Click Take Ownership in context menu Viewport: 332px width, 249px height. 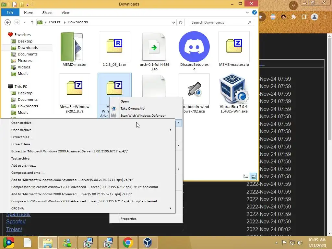(146, 108)
